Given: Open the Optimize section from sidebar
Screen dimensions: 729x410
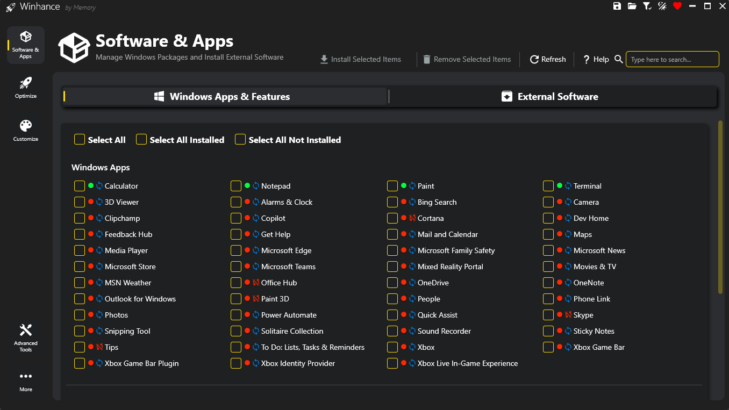Looking at the screenshot, I should [x=25, y=88].
